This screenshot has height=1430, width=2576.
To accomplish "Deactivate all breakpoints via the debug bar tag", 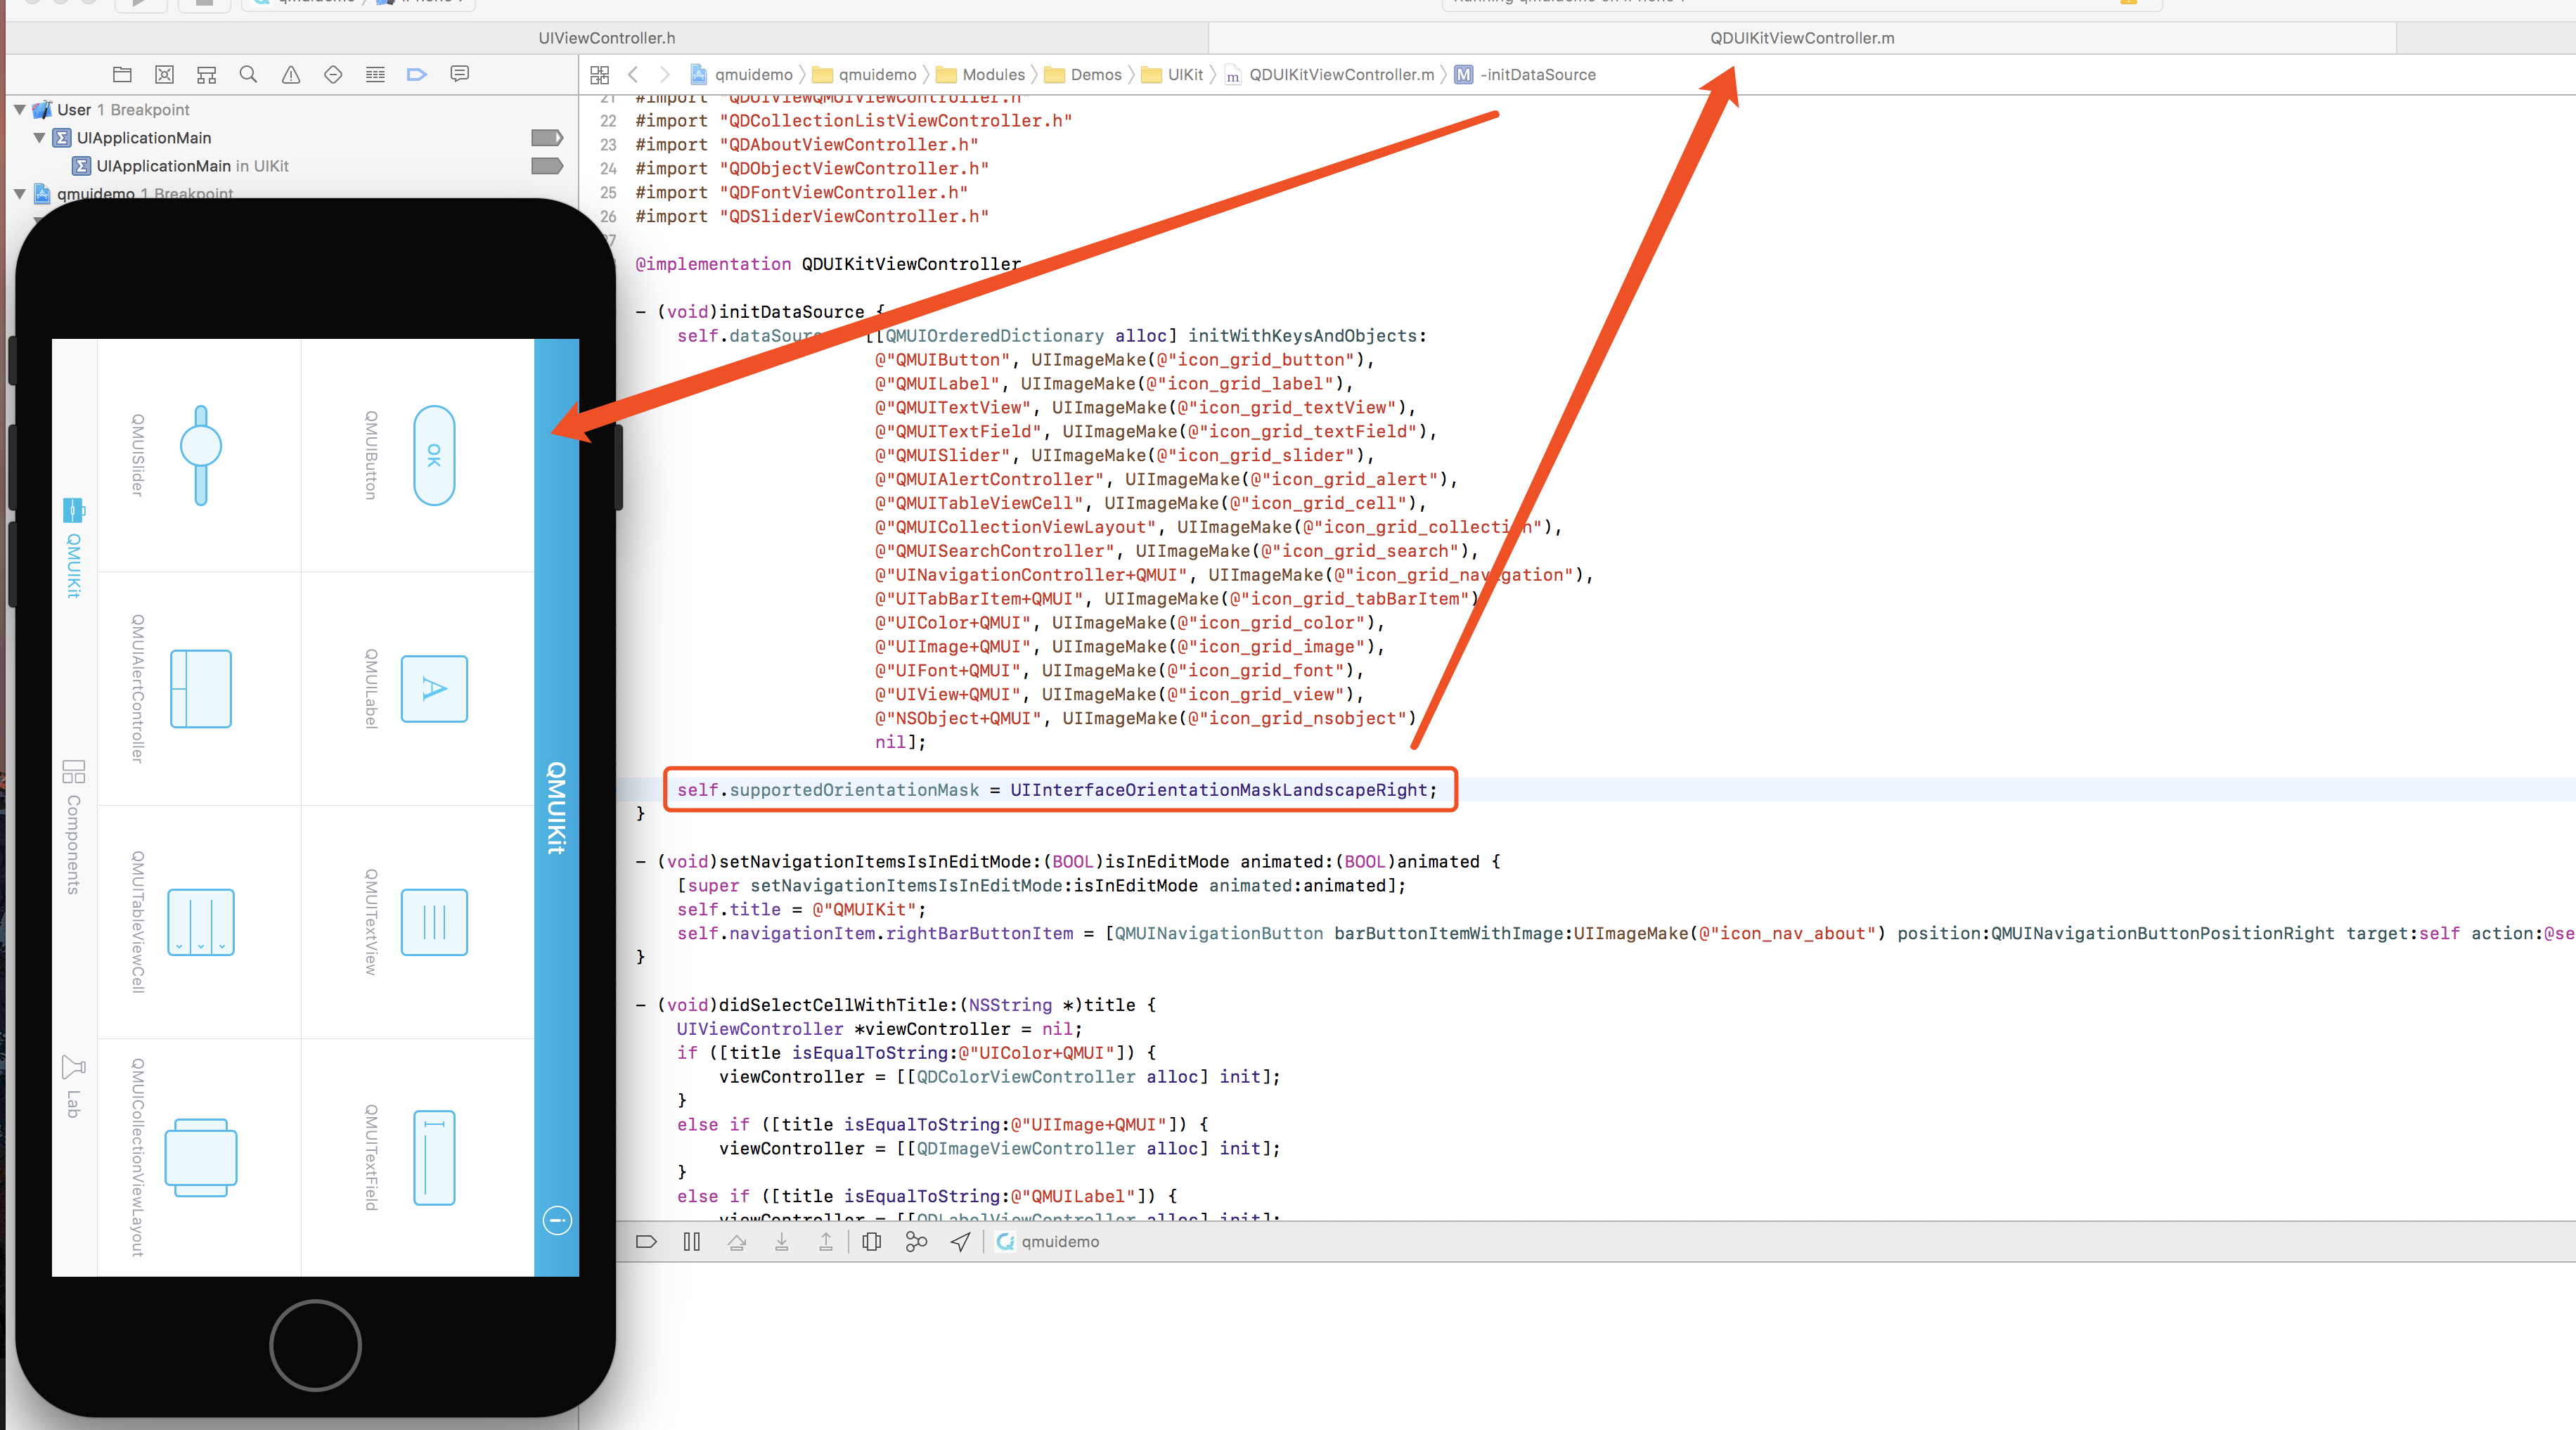I will tap(646, 1241).
